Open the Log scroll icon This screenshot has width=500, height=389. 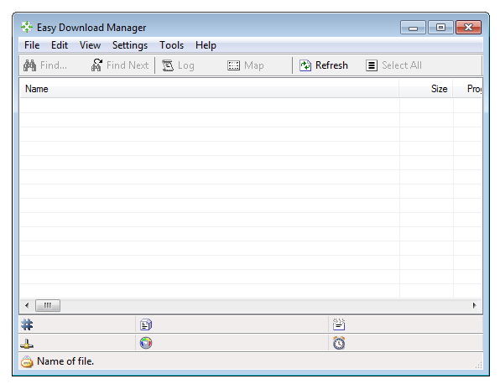coord(168,65)
